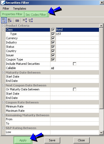The image size is (104, 144).
Task: Collapse the Next Coupon Date Between section
Action: 3,85
